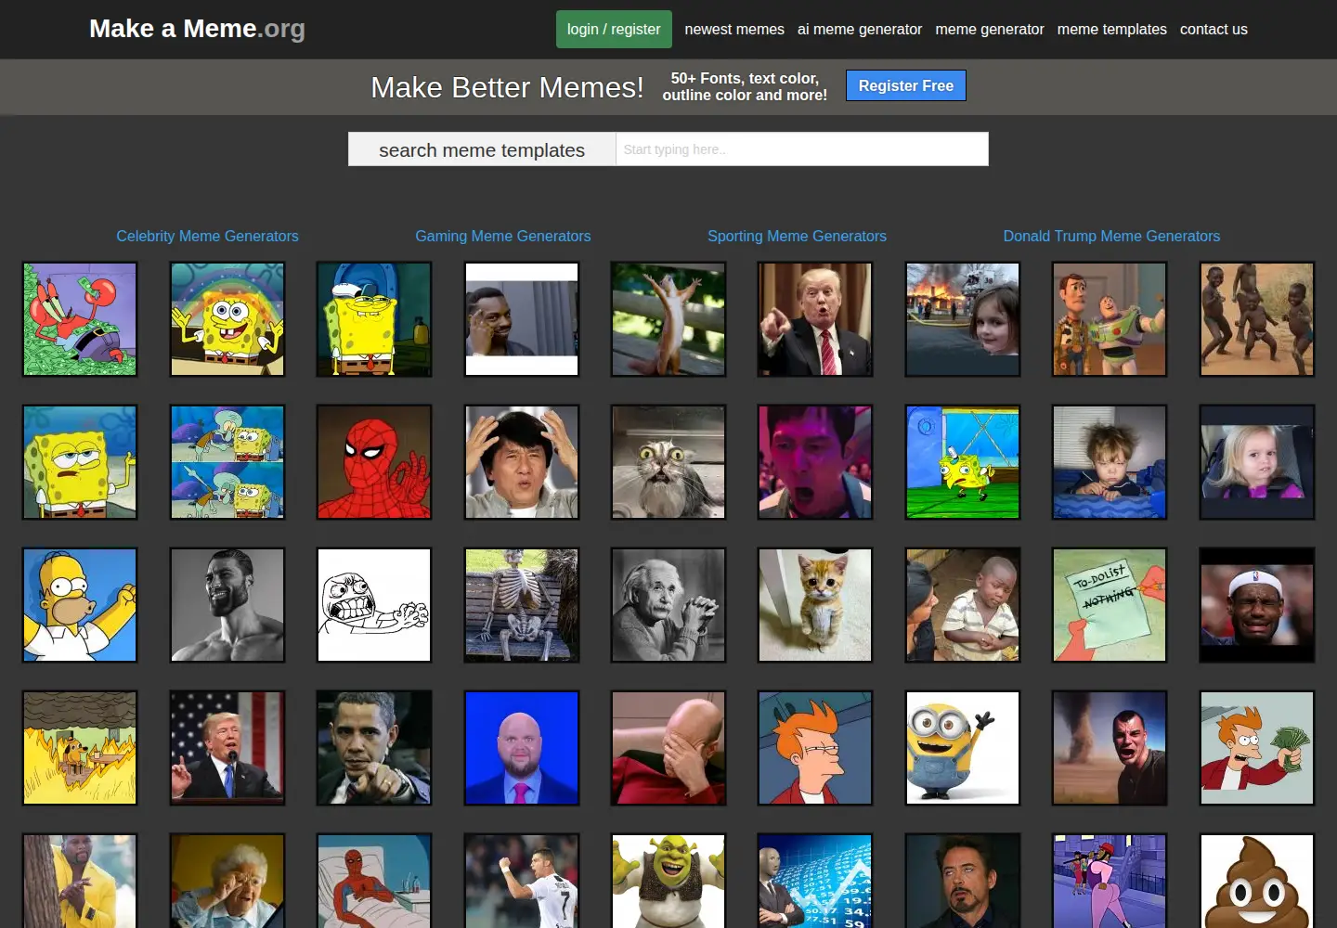The image size is (1337, 928).
Task: Pick the three dancing children template
Action: (1257, 319)
